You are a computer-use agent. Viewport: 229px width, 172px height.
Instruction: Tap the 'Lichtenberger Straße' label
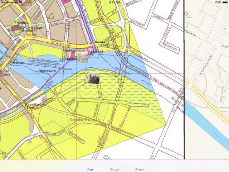(x=206, y=65)
